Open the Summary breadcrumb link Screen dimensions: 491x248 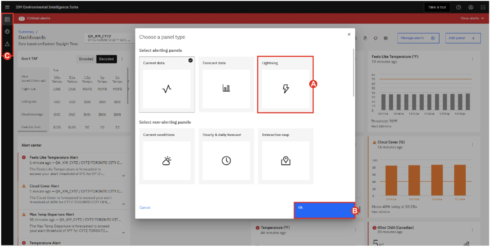pos(26,32)
